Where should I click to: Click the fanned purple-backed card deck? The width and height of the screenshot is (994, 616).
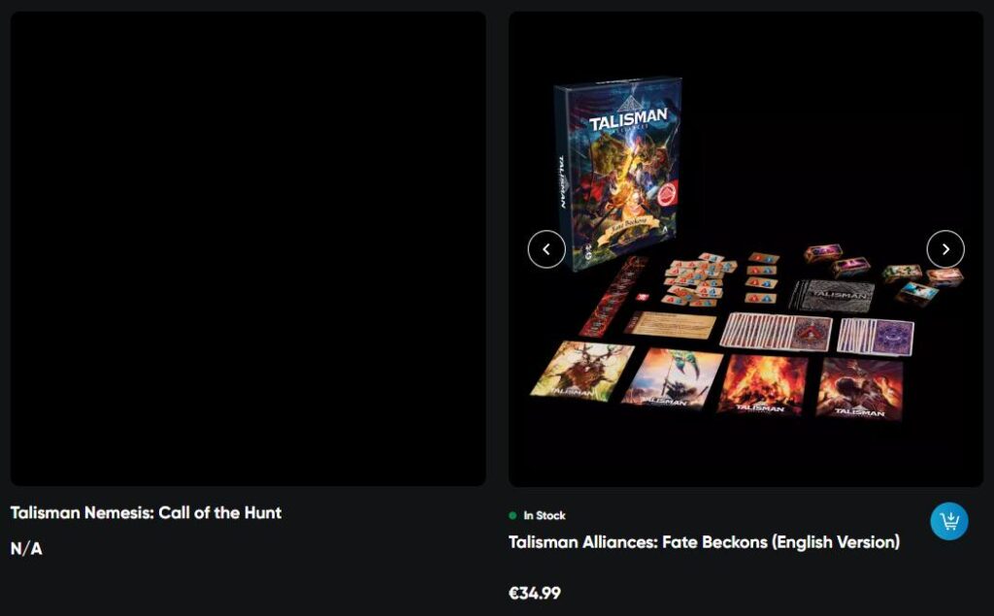pos(876,337)
